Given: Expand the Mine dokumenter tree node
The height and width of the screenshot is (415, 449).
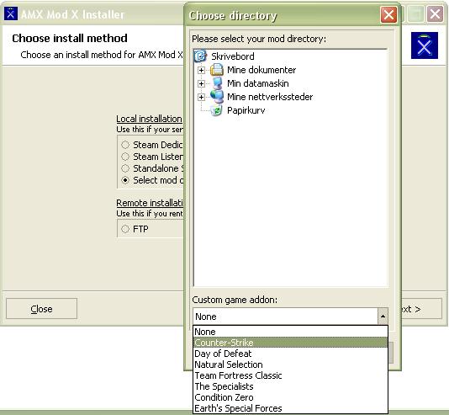Looking at the screenshot, I should 201,70.
